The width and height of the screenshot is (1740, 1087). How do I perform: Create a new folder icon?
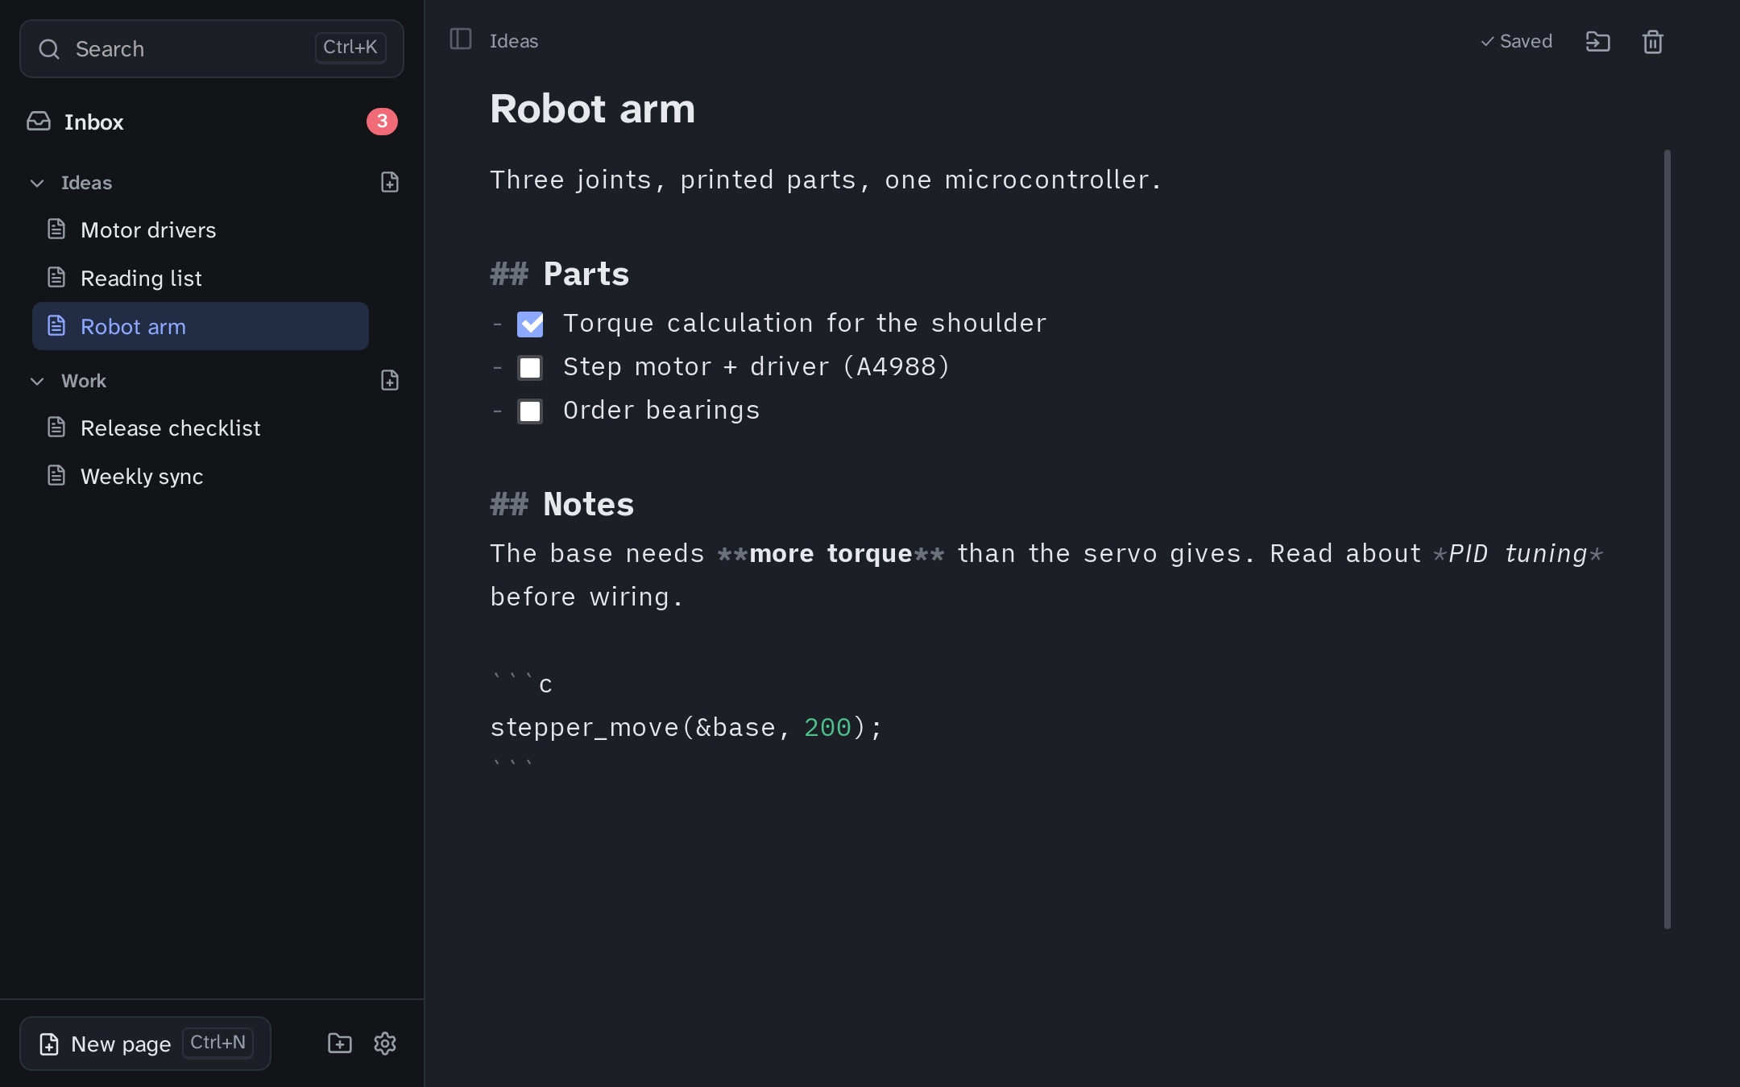340,1044
